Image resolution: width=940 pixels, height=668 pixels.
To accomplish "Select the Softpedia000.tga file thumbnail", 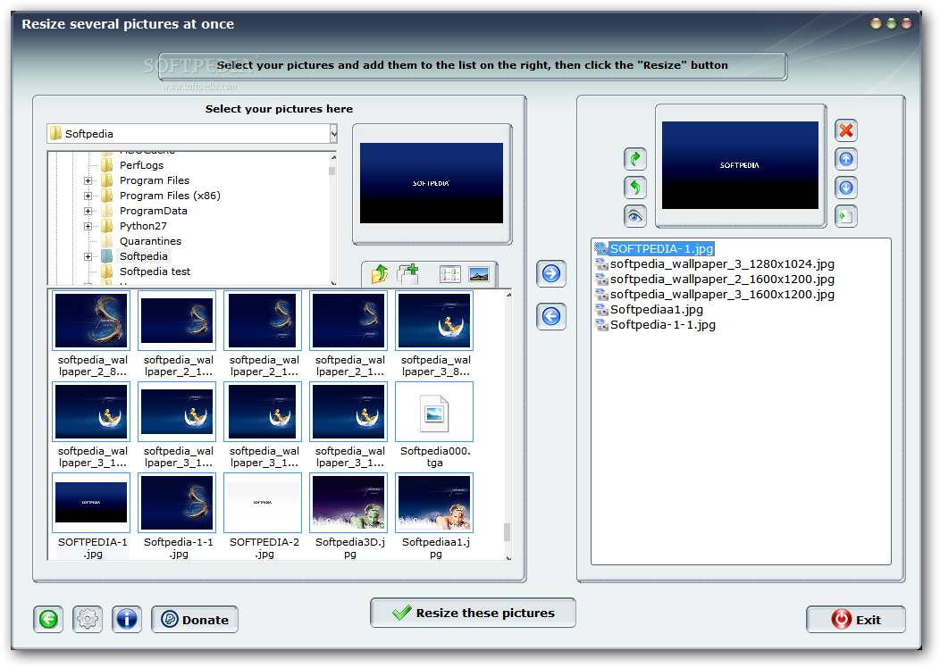I will tap(434, 413).
